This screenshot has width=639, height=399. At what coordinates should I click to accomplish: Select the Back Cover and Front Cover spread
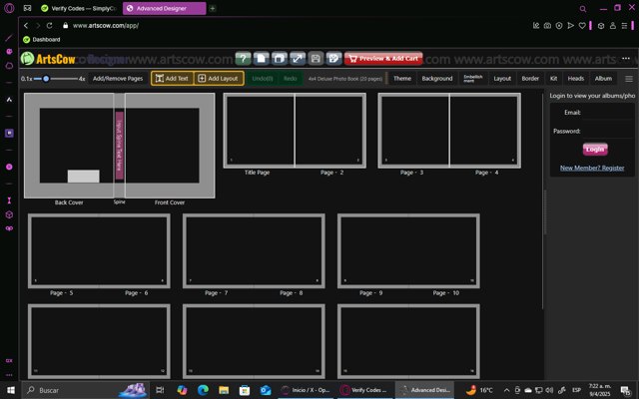point(120,146)
